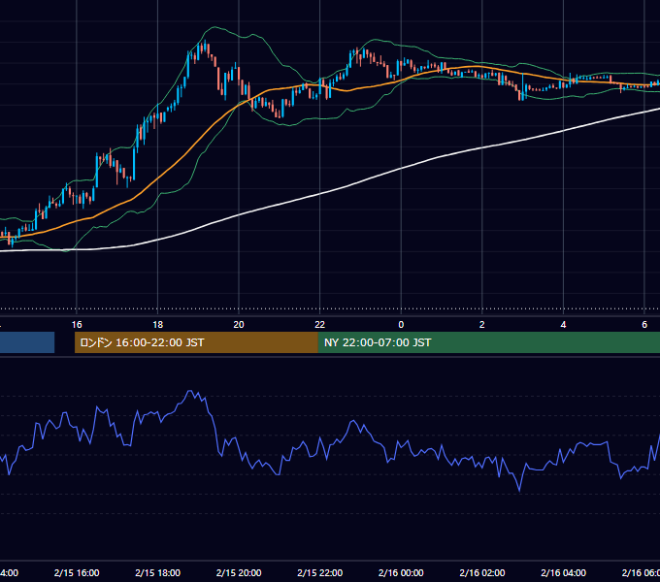
Task: Click the 2/16 00:00 date label
Action: (x=401, y=572)
